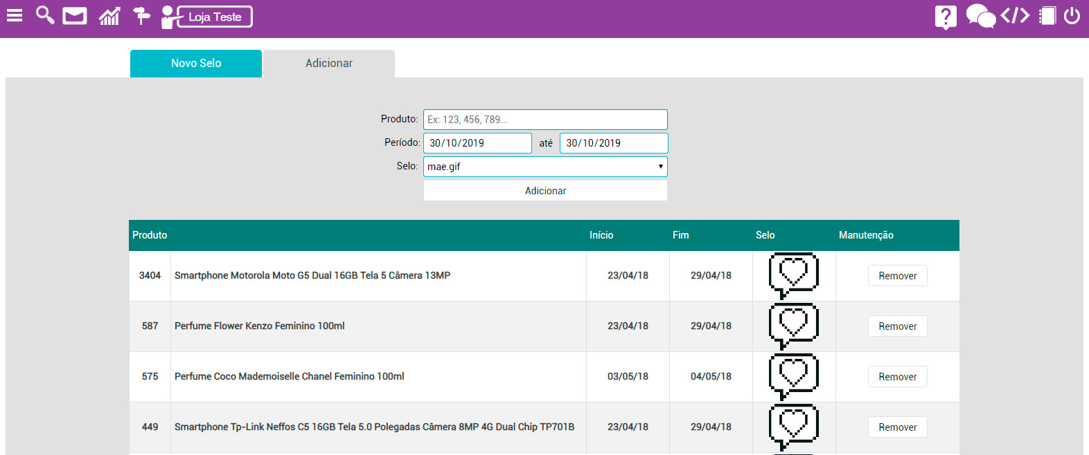Click the Loja Teste store button
Image resolution: width=1089 pixels, height=455 pixels.
pos(214,17)
